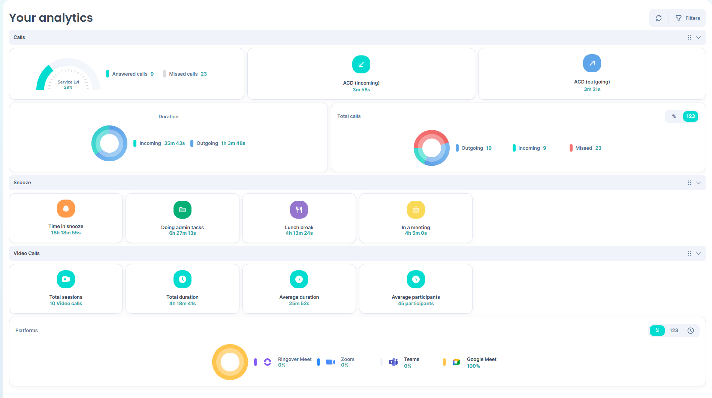Viewport: 712px width, 398px height.
Task: Click the ACD incoming arrow icon
Action: click(361, 64)
